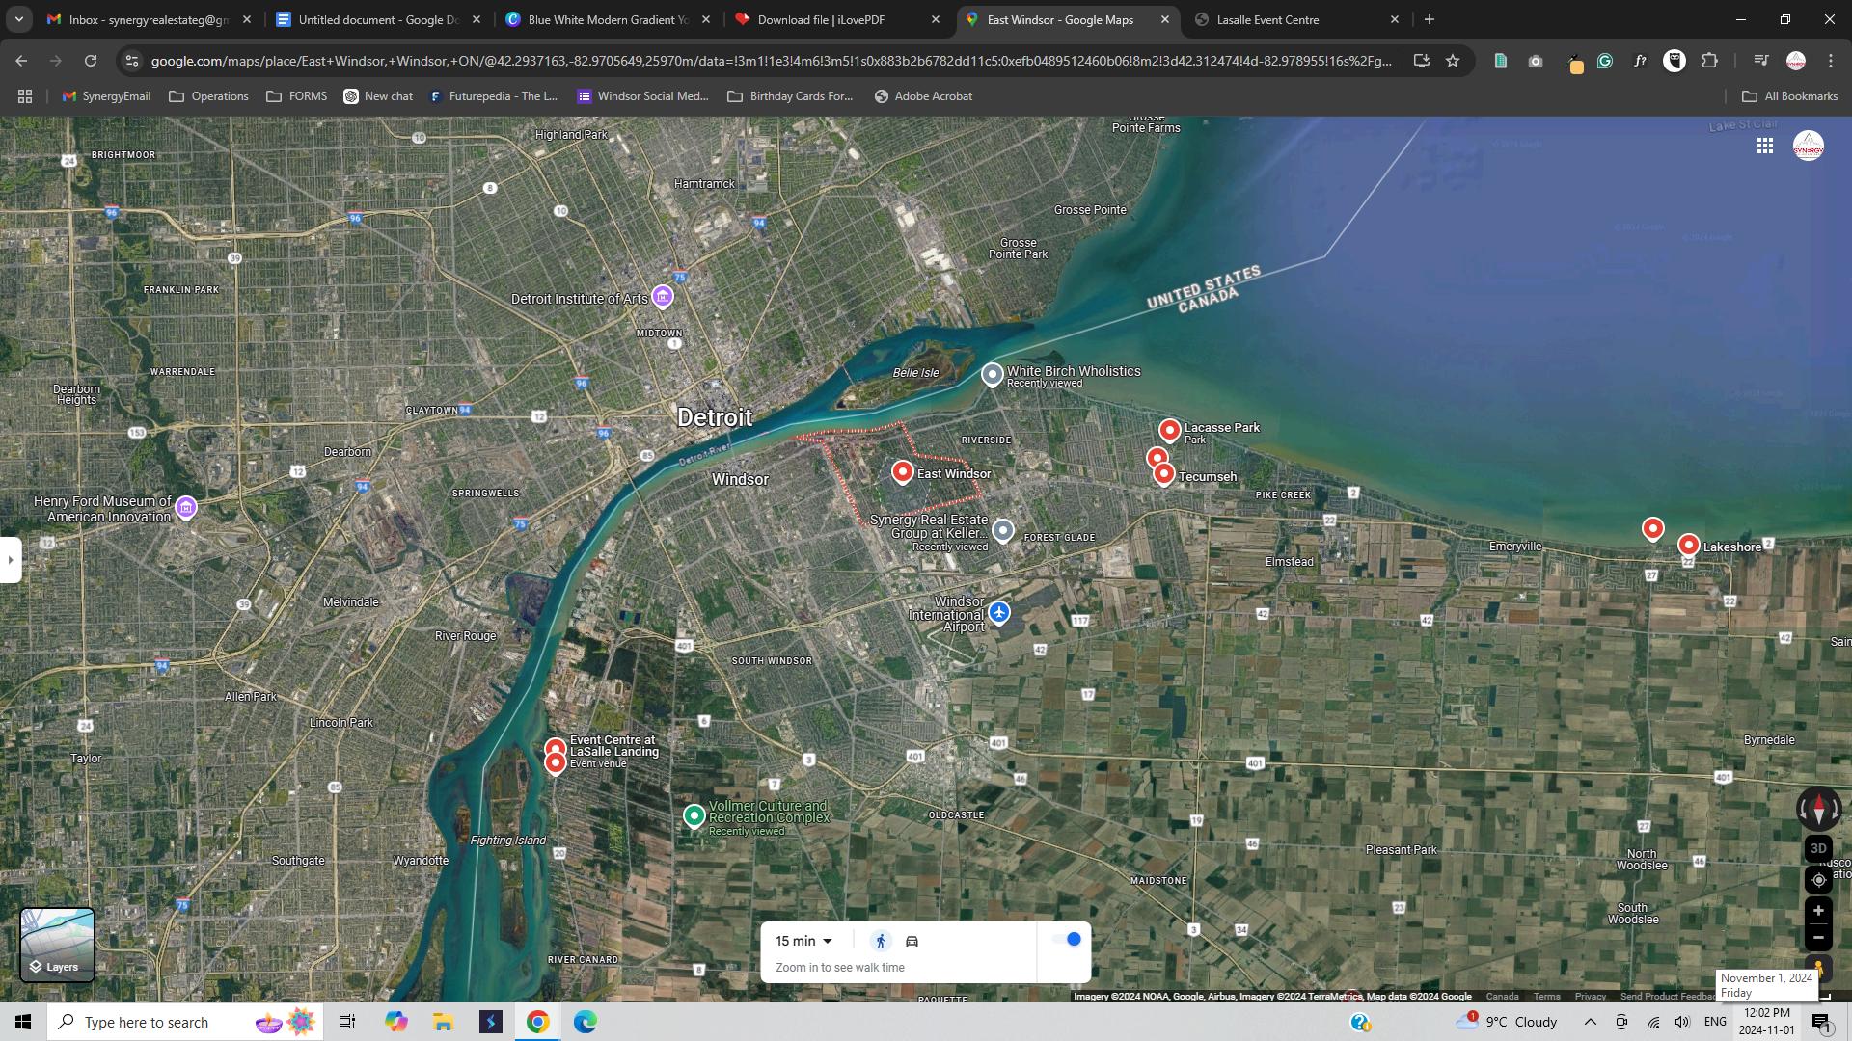Open the SynergyEmail bookmark
Viewport: 1852px width, 1041px height.
point(106,96)
